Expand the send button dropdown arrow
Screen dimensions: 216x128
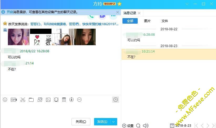coord(114,122)
